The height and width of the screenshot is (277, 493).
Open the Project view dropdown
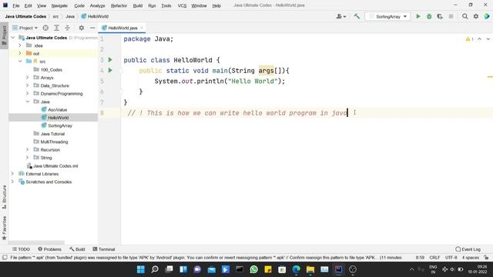(25, 28)
